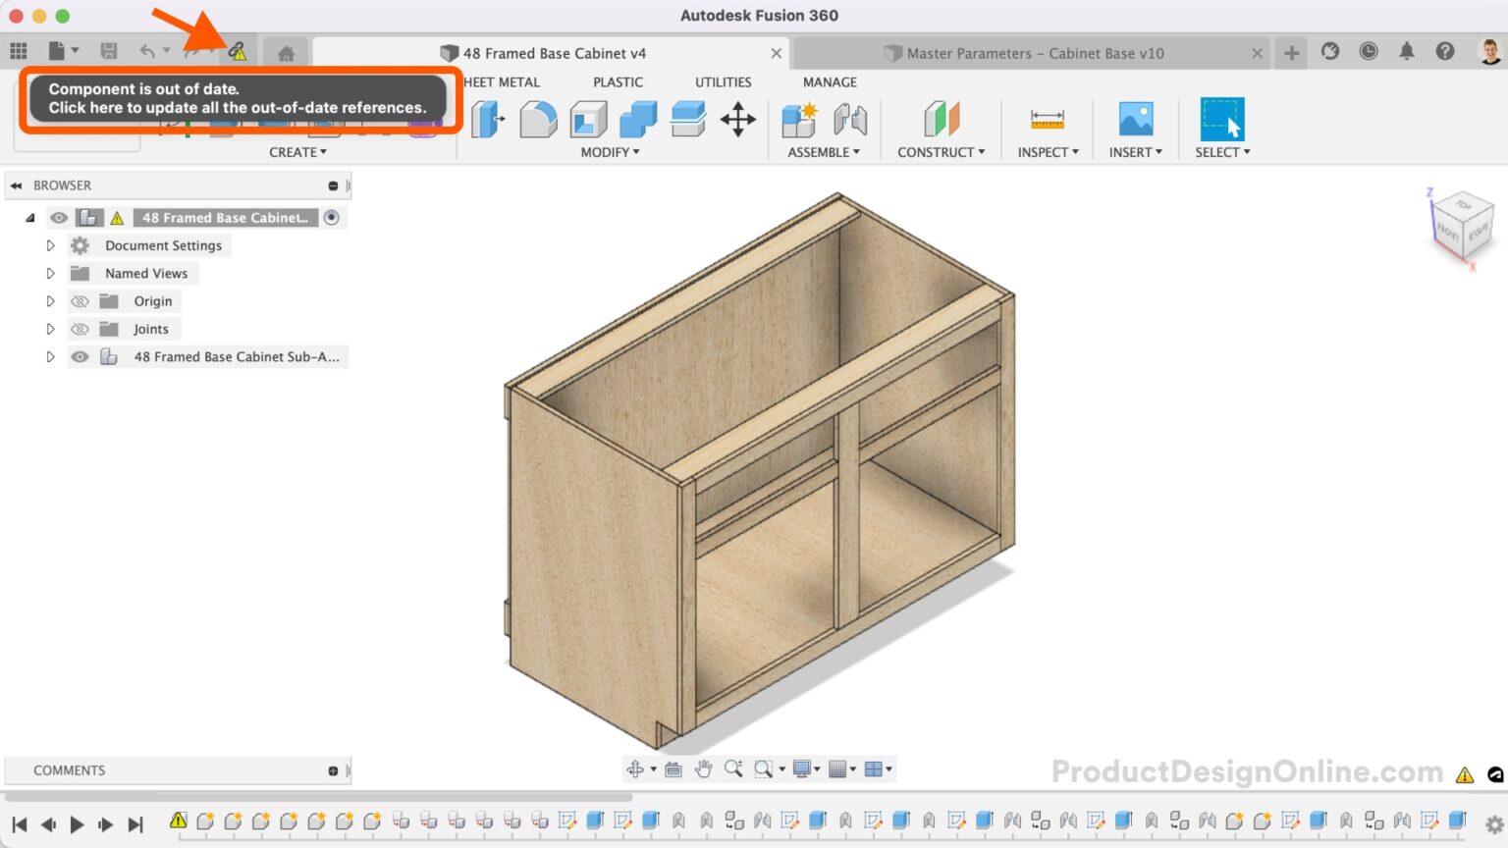1508x848 pixels.
Task: Expand the Named Views folder
Action: tap(50, 273)
